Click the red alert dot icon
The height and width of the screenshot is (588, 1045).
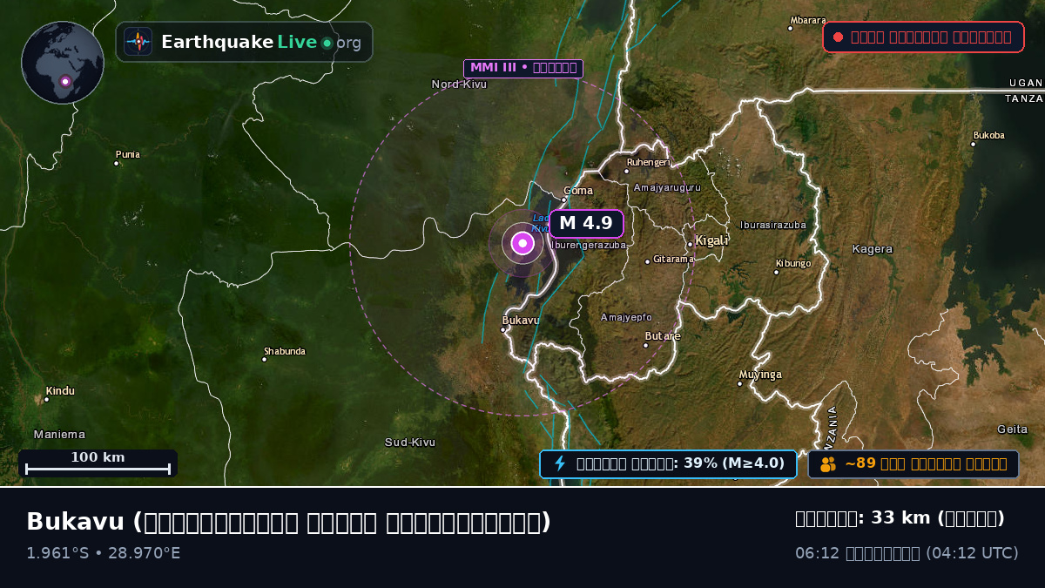point(838,37)
